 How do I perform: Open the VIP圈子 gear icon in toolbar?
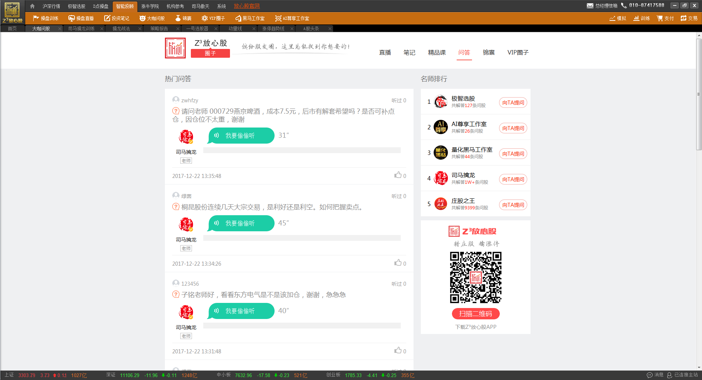click(205, 18)
